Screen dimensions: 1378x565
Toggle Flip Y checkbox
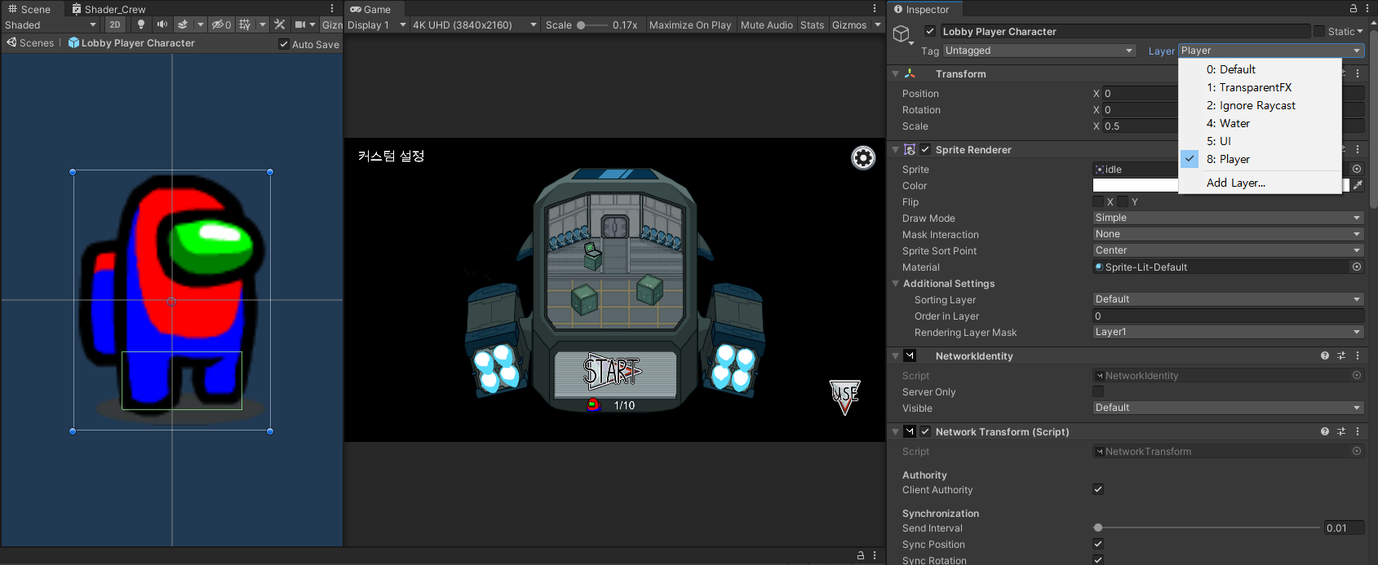click(x=1123, y=201)
